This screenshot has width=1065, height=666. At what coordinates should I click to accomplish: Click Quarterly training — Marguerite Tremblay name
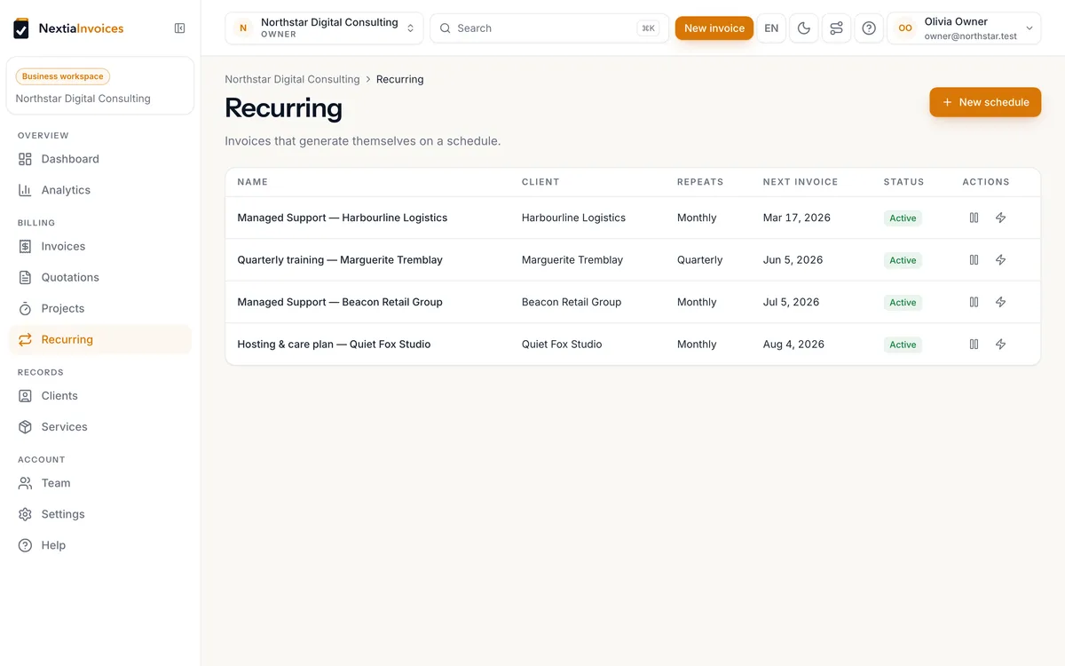(340, 260)
